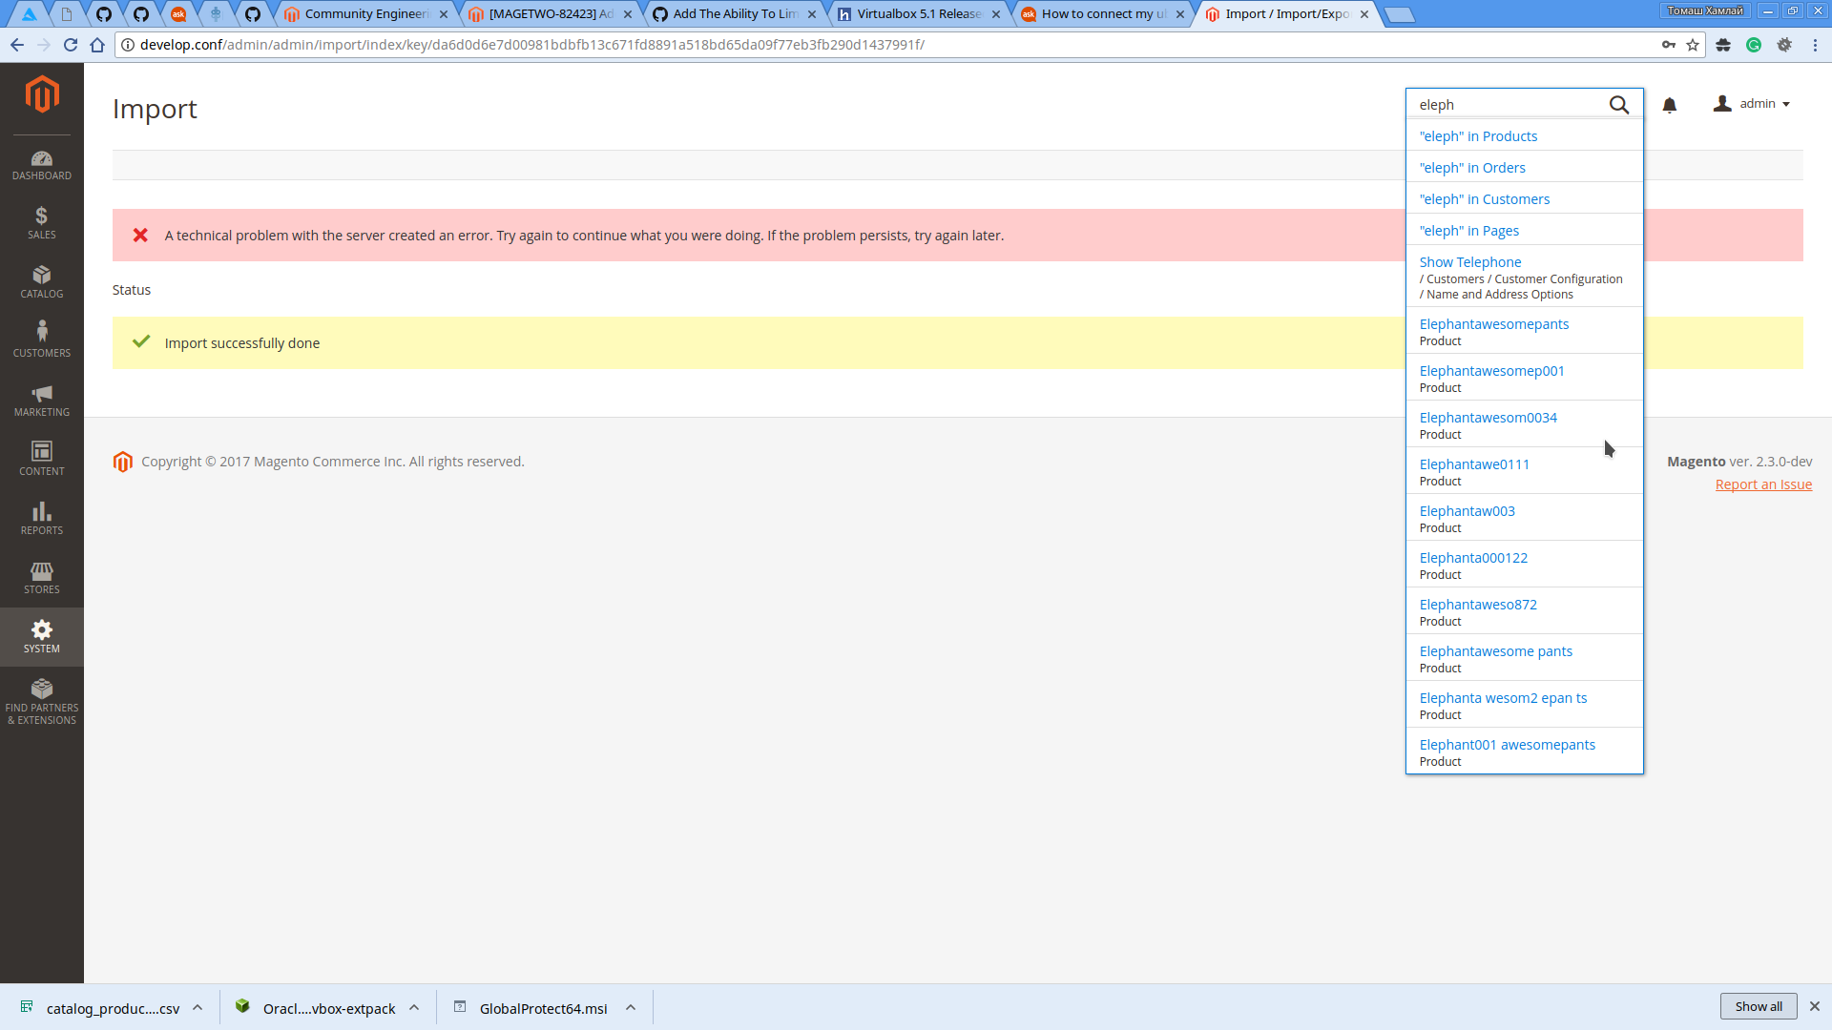Expand catalog_product csv download options
Screen dimensions: 1832x1030
coord(198,1008)
